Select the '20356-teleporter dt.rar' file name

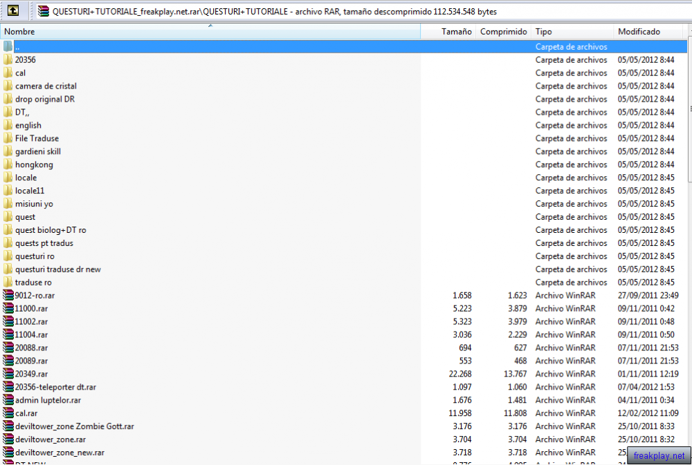pyautogui.click(x=55, y=387)
